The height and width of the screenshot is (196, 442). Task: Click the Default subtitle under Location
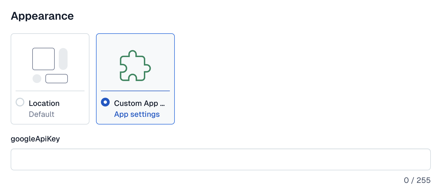point(42,114)
